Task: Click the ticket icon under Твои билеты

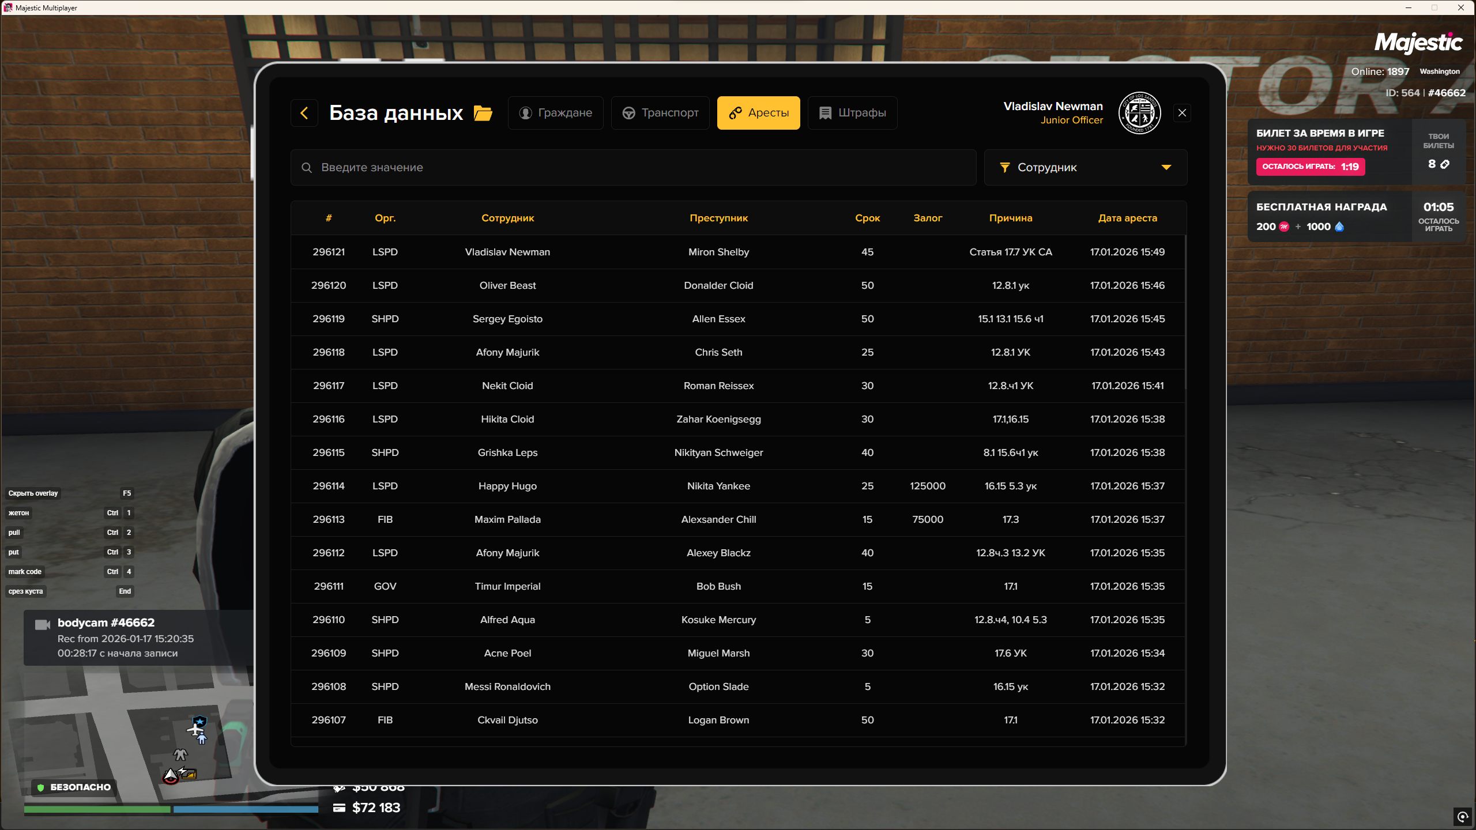Action: click(1445, 164)
